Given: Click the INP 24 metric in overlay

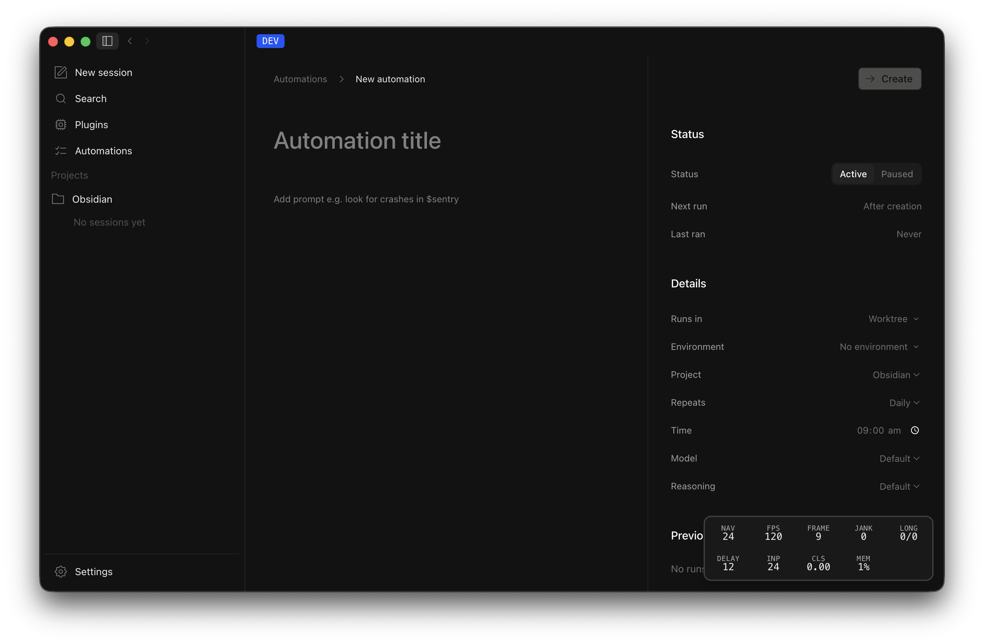Looking at the screenshot, I should coord(773,563).
